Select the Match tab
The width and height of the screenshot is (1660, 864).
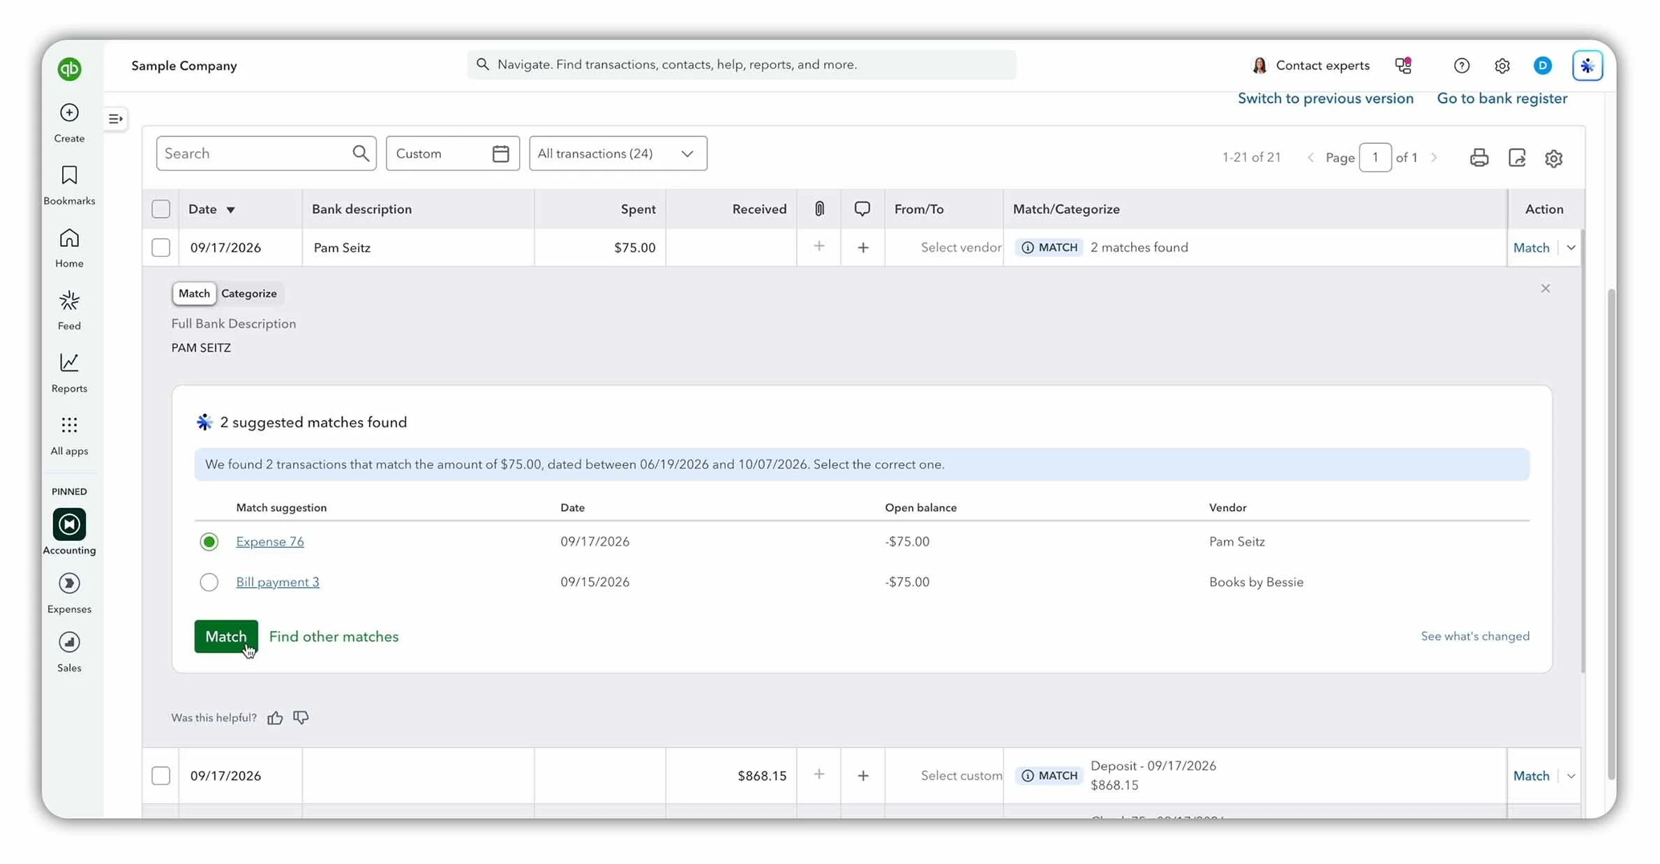[x=194, y=294]
